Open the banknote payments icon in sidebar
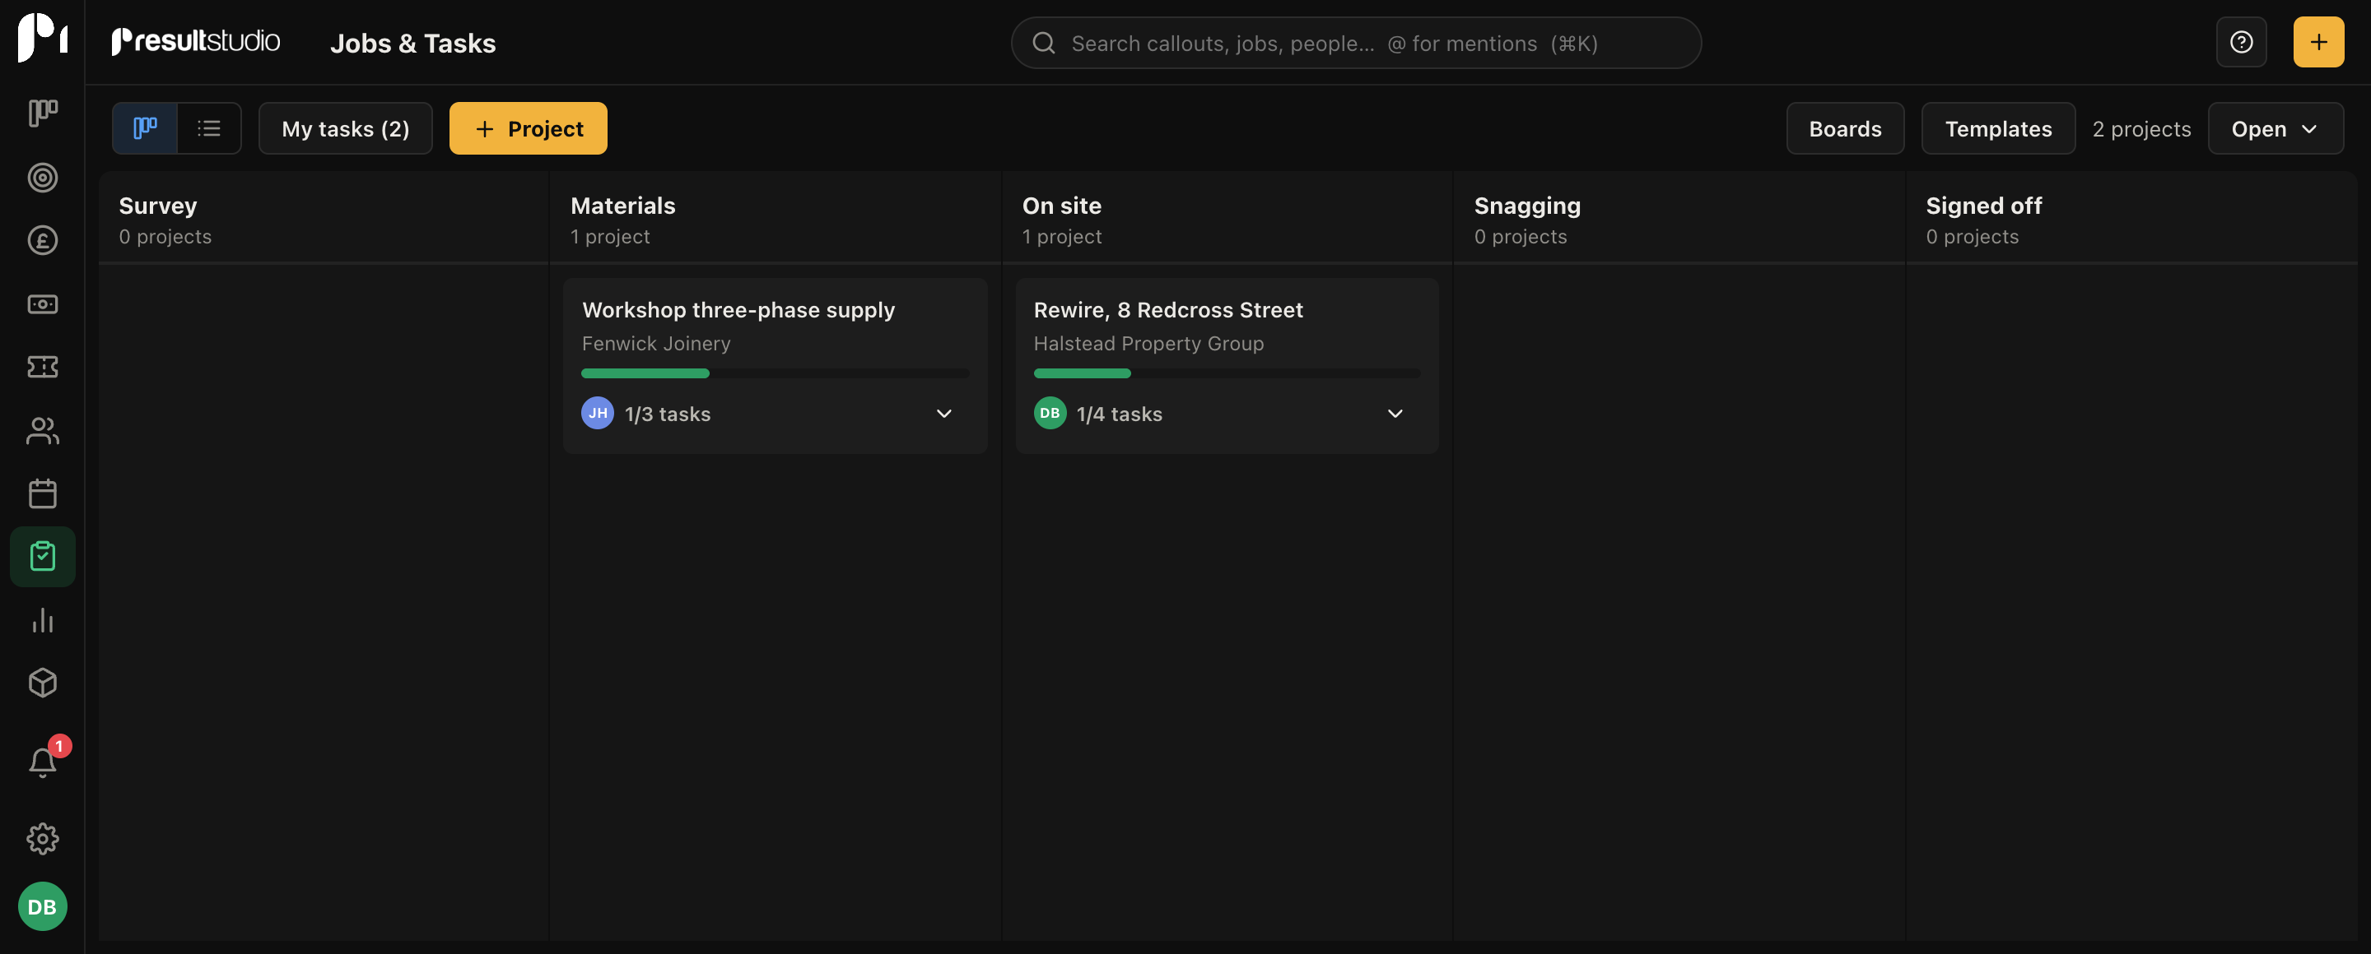 [x=42, y=304]
